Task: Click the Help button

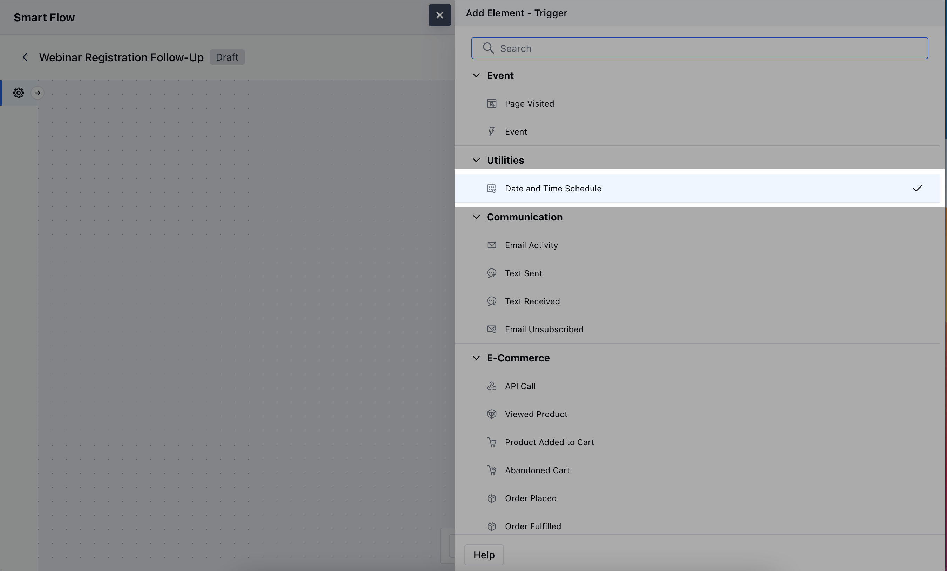Action: (484, 555)
